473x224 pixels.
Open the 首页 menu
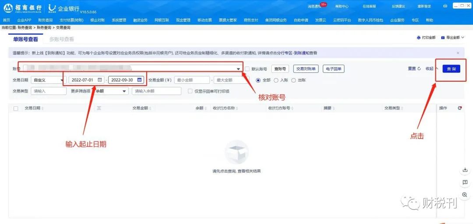point(6,20)
